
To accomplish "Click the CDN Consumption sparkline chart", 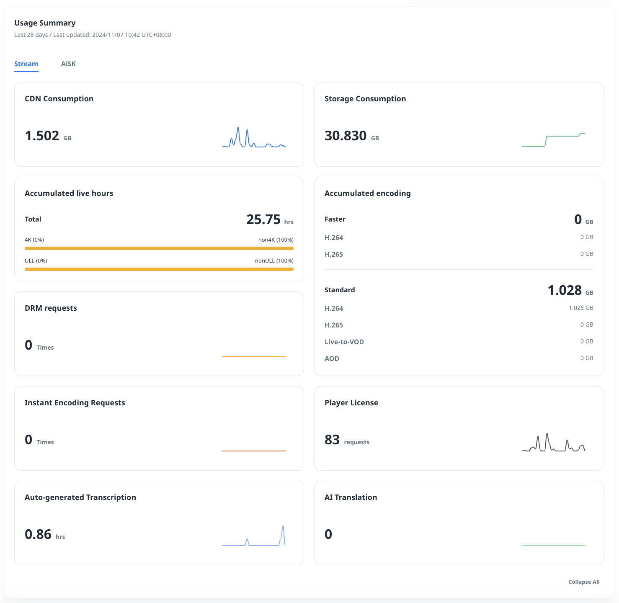I will [x=253, y=138].
